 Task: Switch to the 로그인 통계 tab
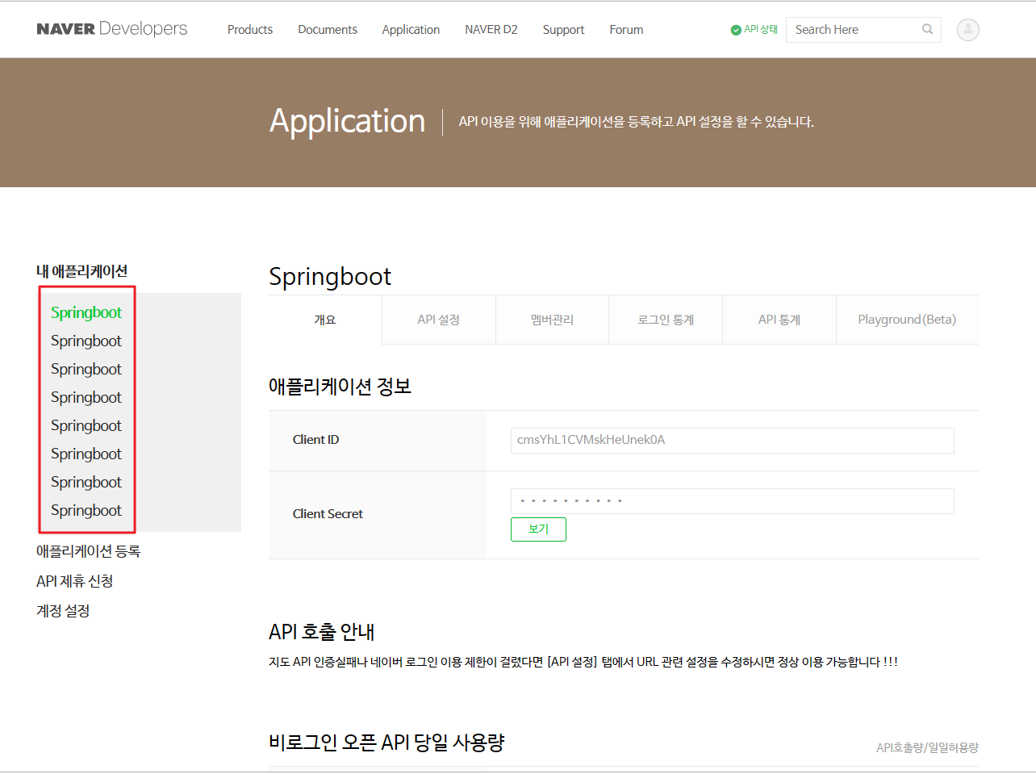click(666, 320)
